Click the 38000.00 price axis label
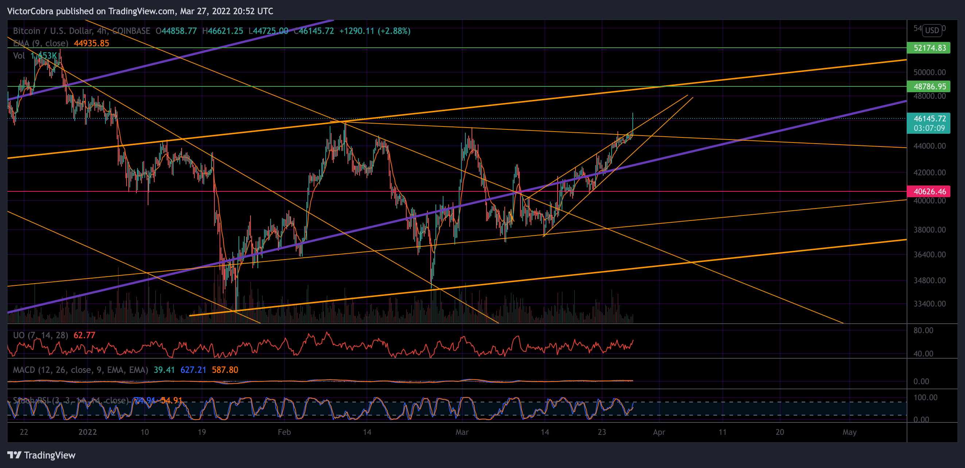965x468 pixels. pos(929,230)
